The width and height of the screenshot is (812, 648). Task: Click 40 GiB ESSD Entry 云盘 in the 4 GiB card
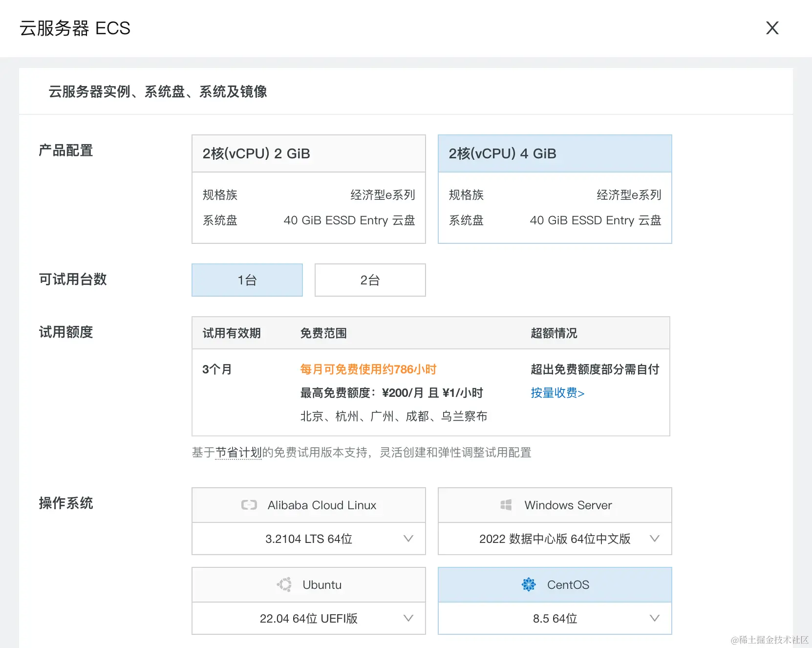[596, 220]
